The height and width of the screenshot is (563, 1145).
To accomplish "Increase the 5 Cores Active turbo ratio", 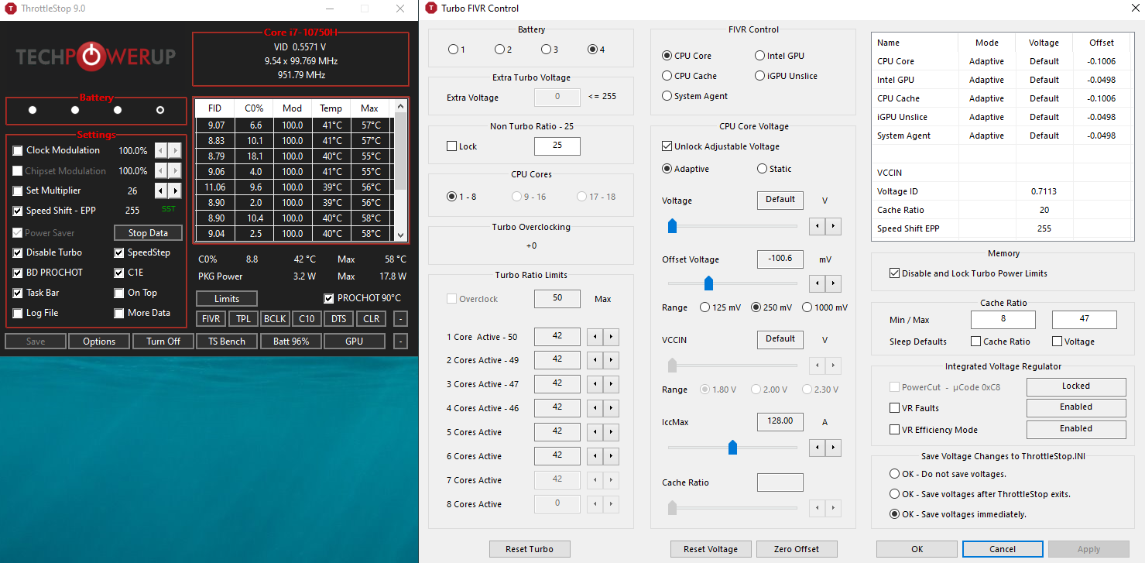I will (612, 432).
